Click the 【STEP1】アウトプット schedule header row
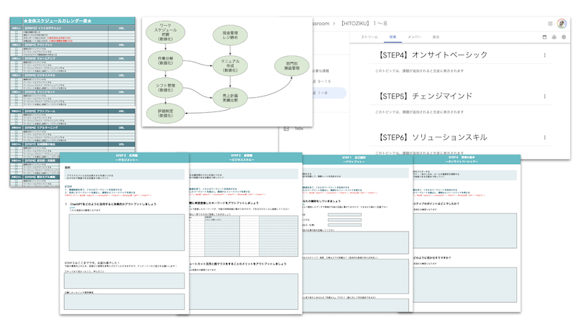Screen dimensions: 576x320 (x=73, y=45)
